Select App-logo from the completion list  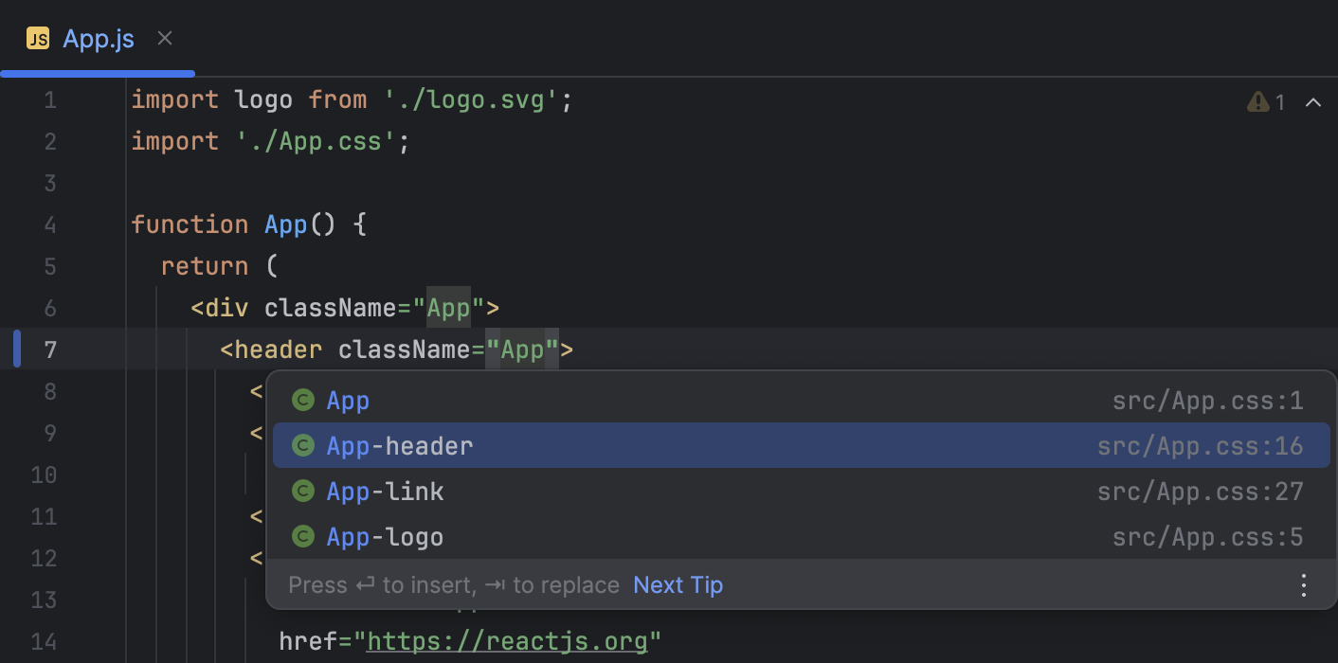385,536
